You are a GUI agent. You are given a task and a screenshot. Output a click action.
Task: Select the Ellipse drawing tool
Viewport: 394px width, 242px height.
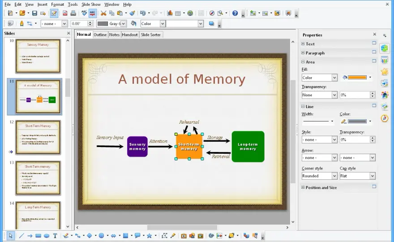point(47,236)
